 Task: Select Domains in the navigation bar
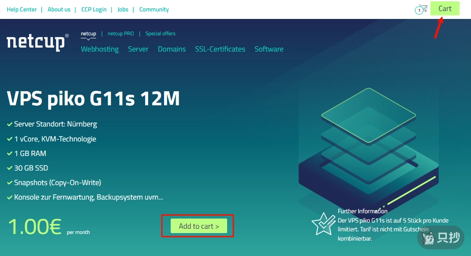[x=172, y=49]
